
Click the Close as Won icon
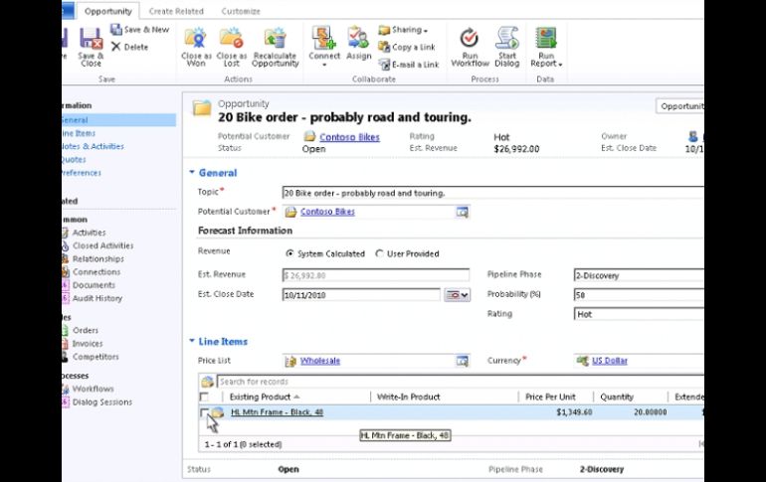pyautogui.click(x=195, y=40)
